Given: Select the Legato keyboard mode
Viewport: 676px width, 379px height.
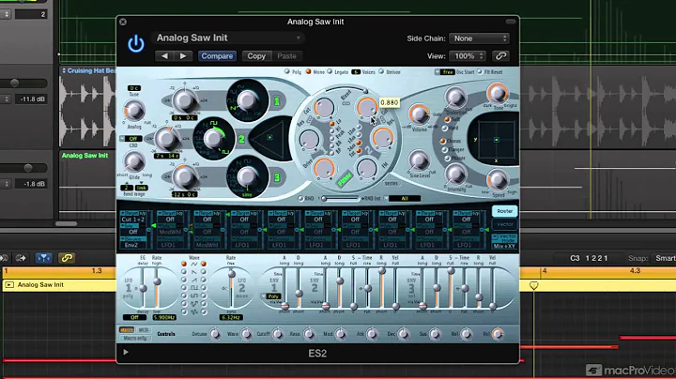Looking at the screenshot, I should pyautogui.click(x=330, y=72).
